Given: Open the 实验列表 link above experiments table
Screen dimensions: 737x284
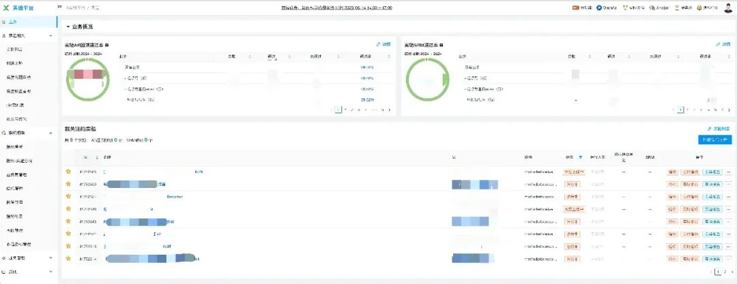Looking at the screenshot, I should coord(719,129).
